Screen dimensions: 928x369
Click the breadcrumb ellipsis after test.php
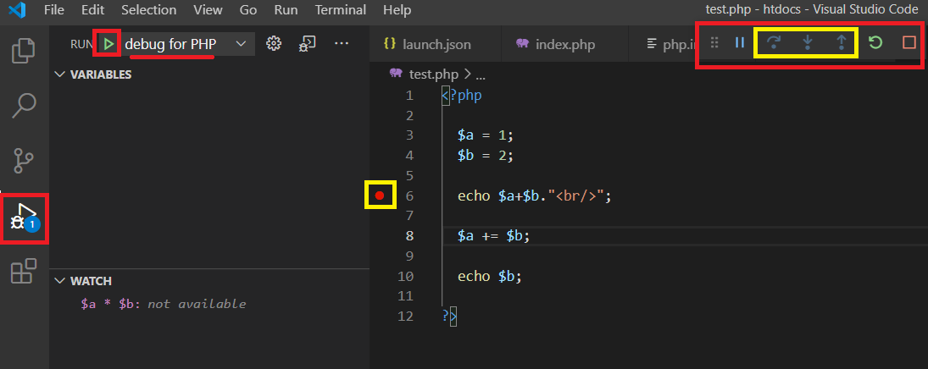pos(481,75)
